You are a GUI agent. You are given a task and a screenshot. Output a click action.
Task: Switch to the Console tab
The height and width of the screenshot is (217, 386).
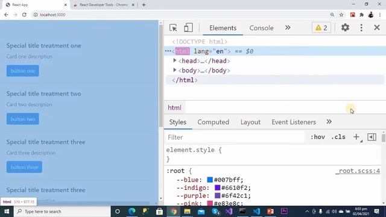coord(261,28)
